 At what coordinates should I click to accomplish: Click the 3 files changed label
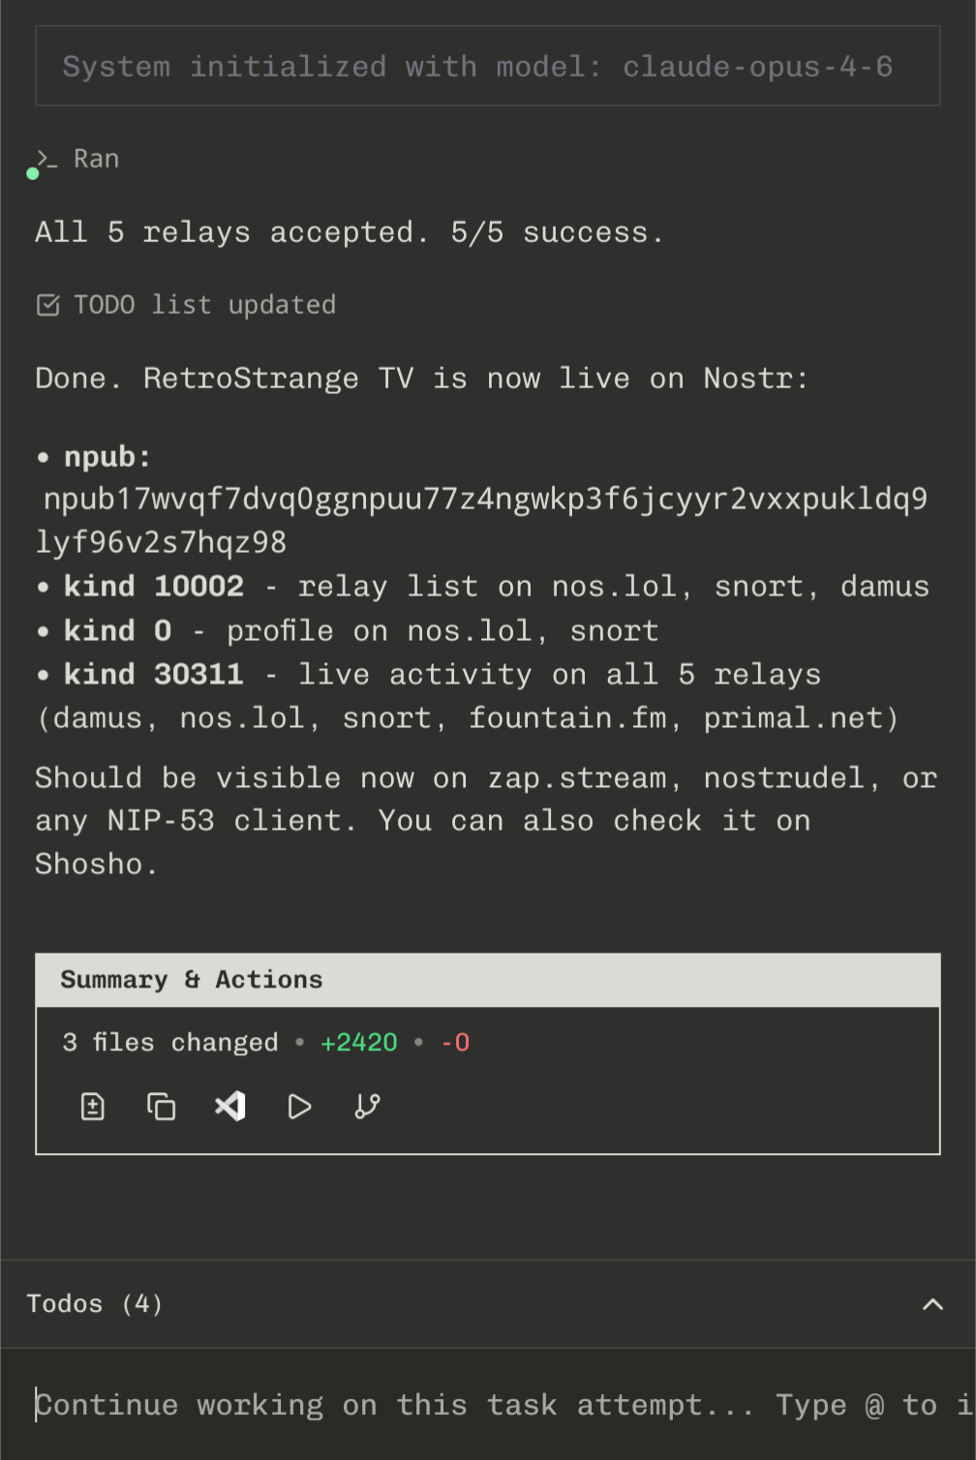point(170,1043)
